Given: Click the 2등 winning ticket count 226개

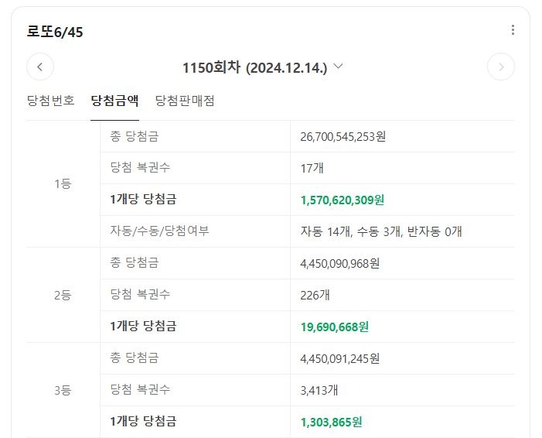Looking at the screenshot, I should tap(315, 296).
